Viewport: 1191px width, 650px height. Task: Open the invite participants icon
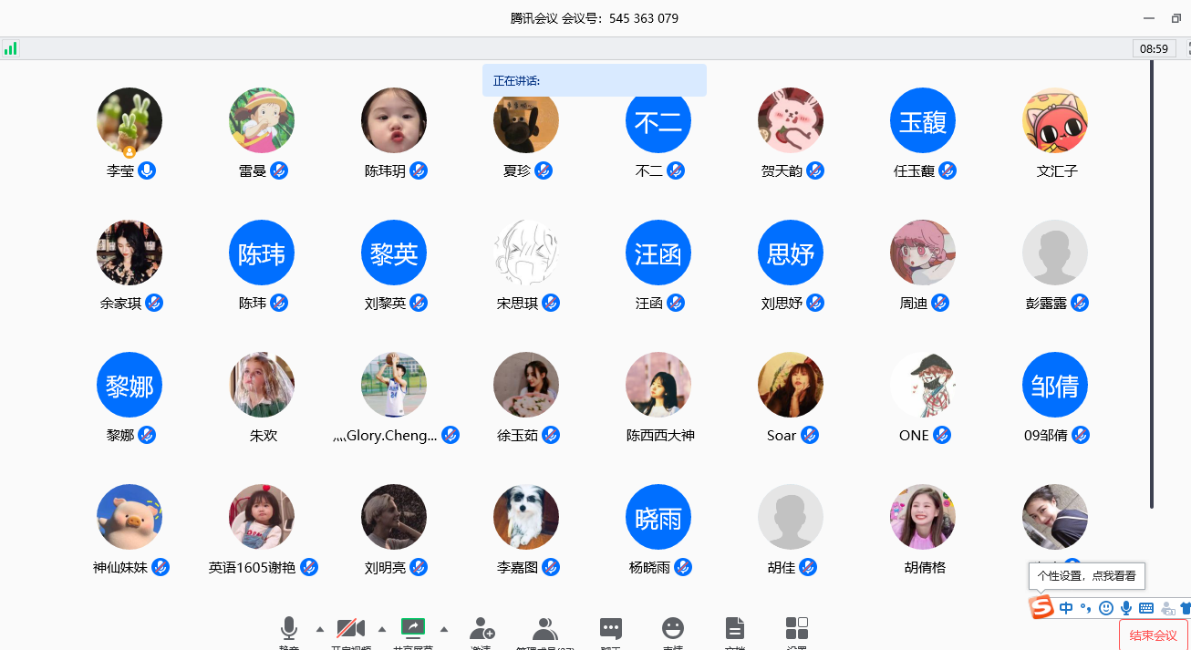(x=482, y=628)
